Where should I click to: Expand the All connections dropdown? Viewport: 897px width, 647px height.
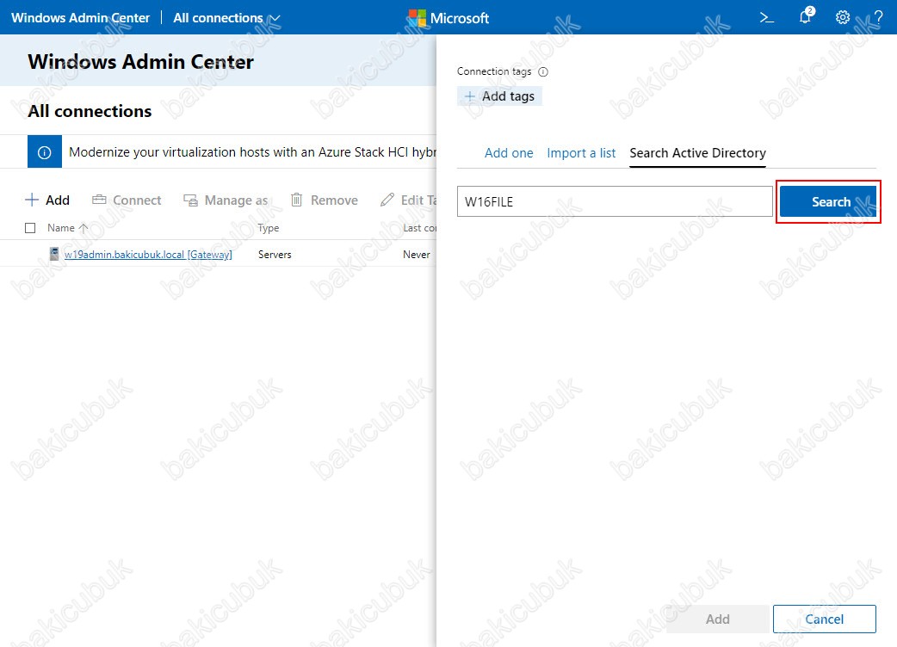click(x=226, y=18)
